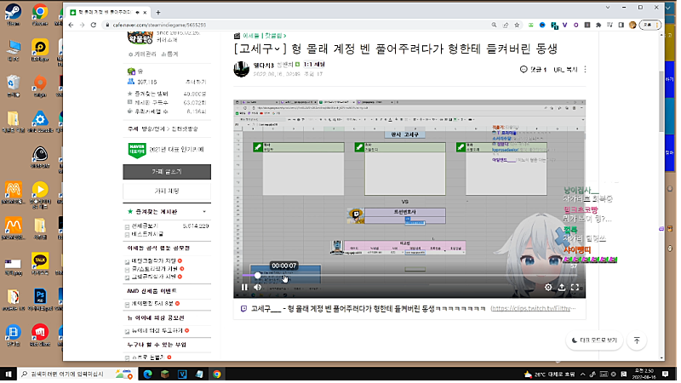This screenshot has width=681, height=383.
Task: Open the 게이밍킹 5시 8분 board
Action: click(152, 304)
